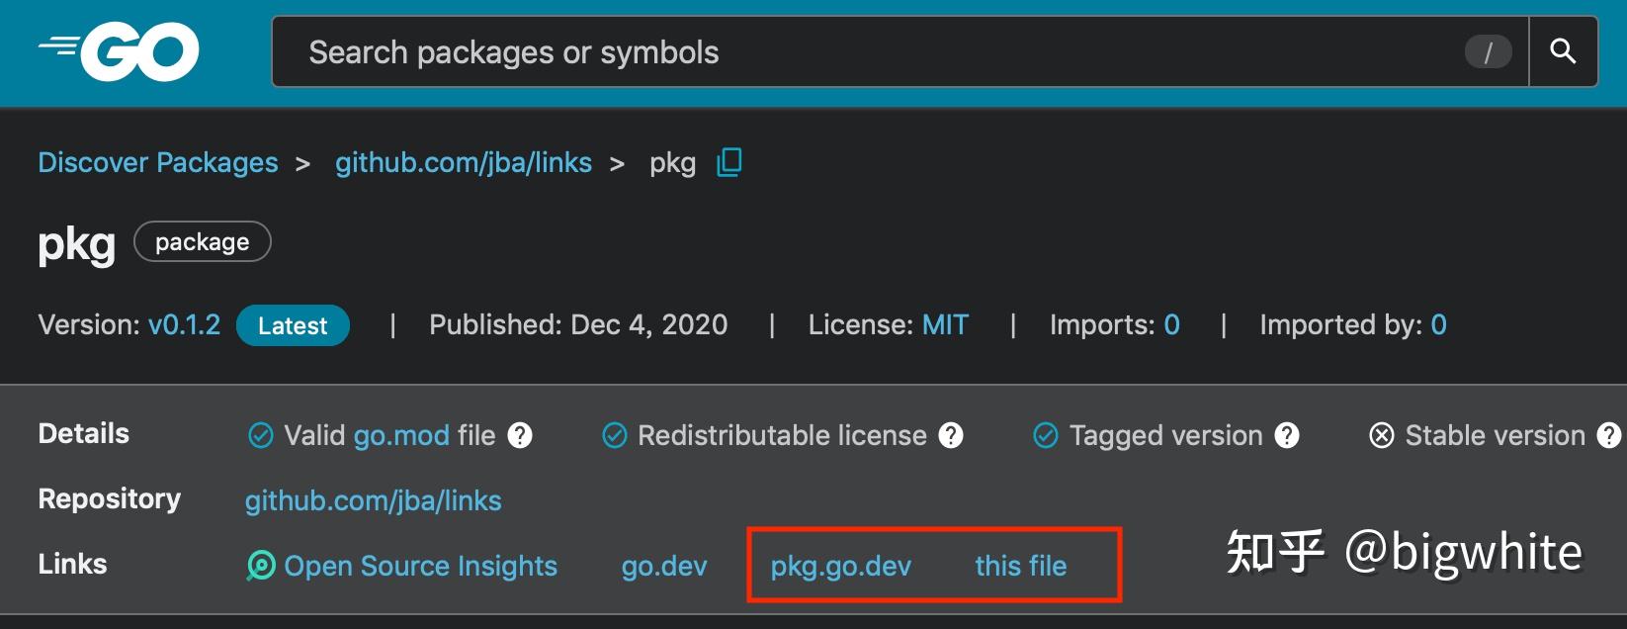Open the Imports count link

pos(1172,324)
